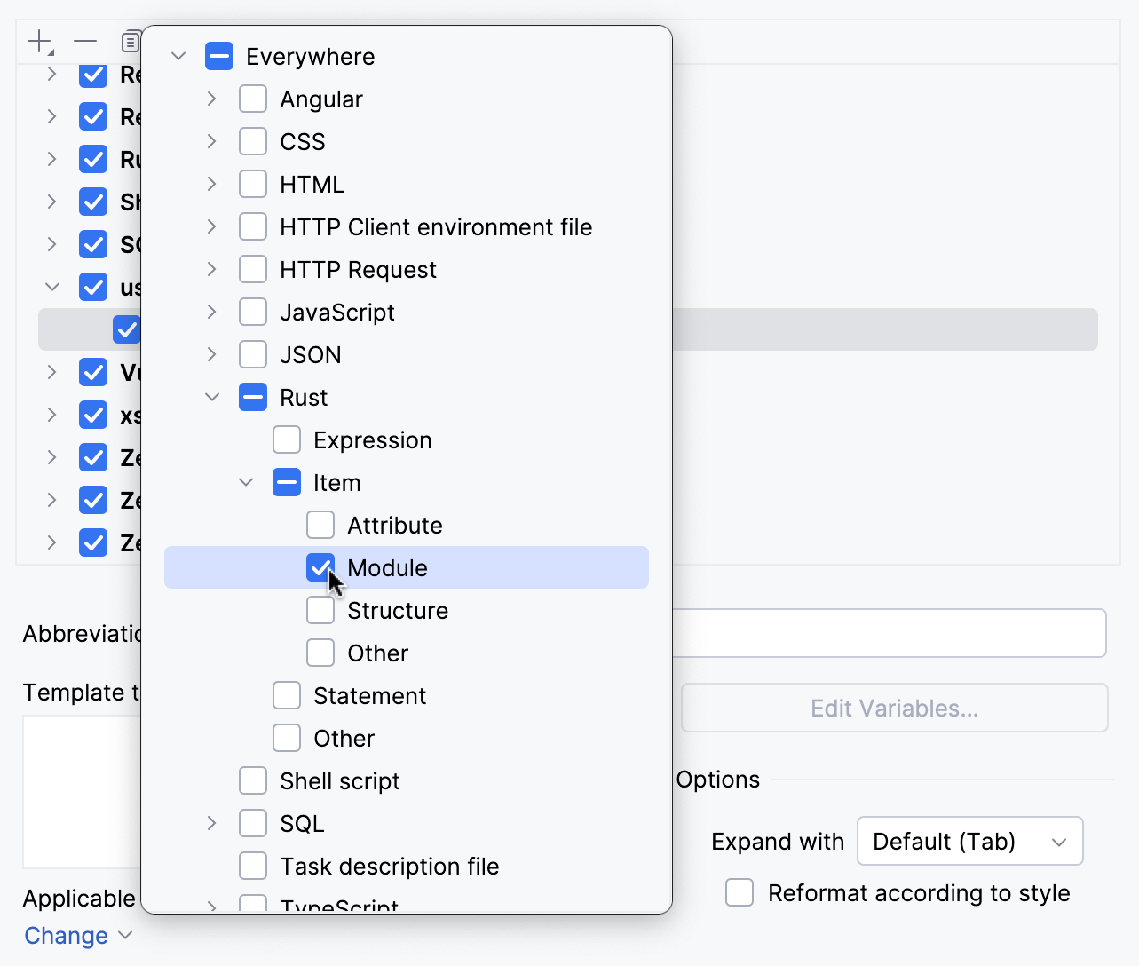Viewport: 1139px width, 966px height.
Task: Check the Attribute checkbox under Item
Action: (320, 525)
